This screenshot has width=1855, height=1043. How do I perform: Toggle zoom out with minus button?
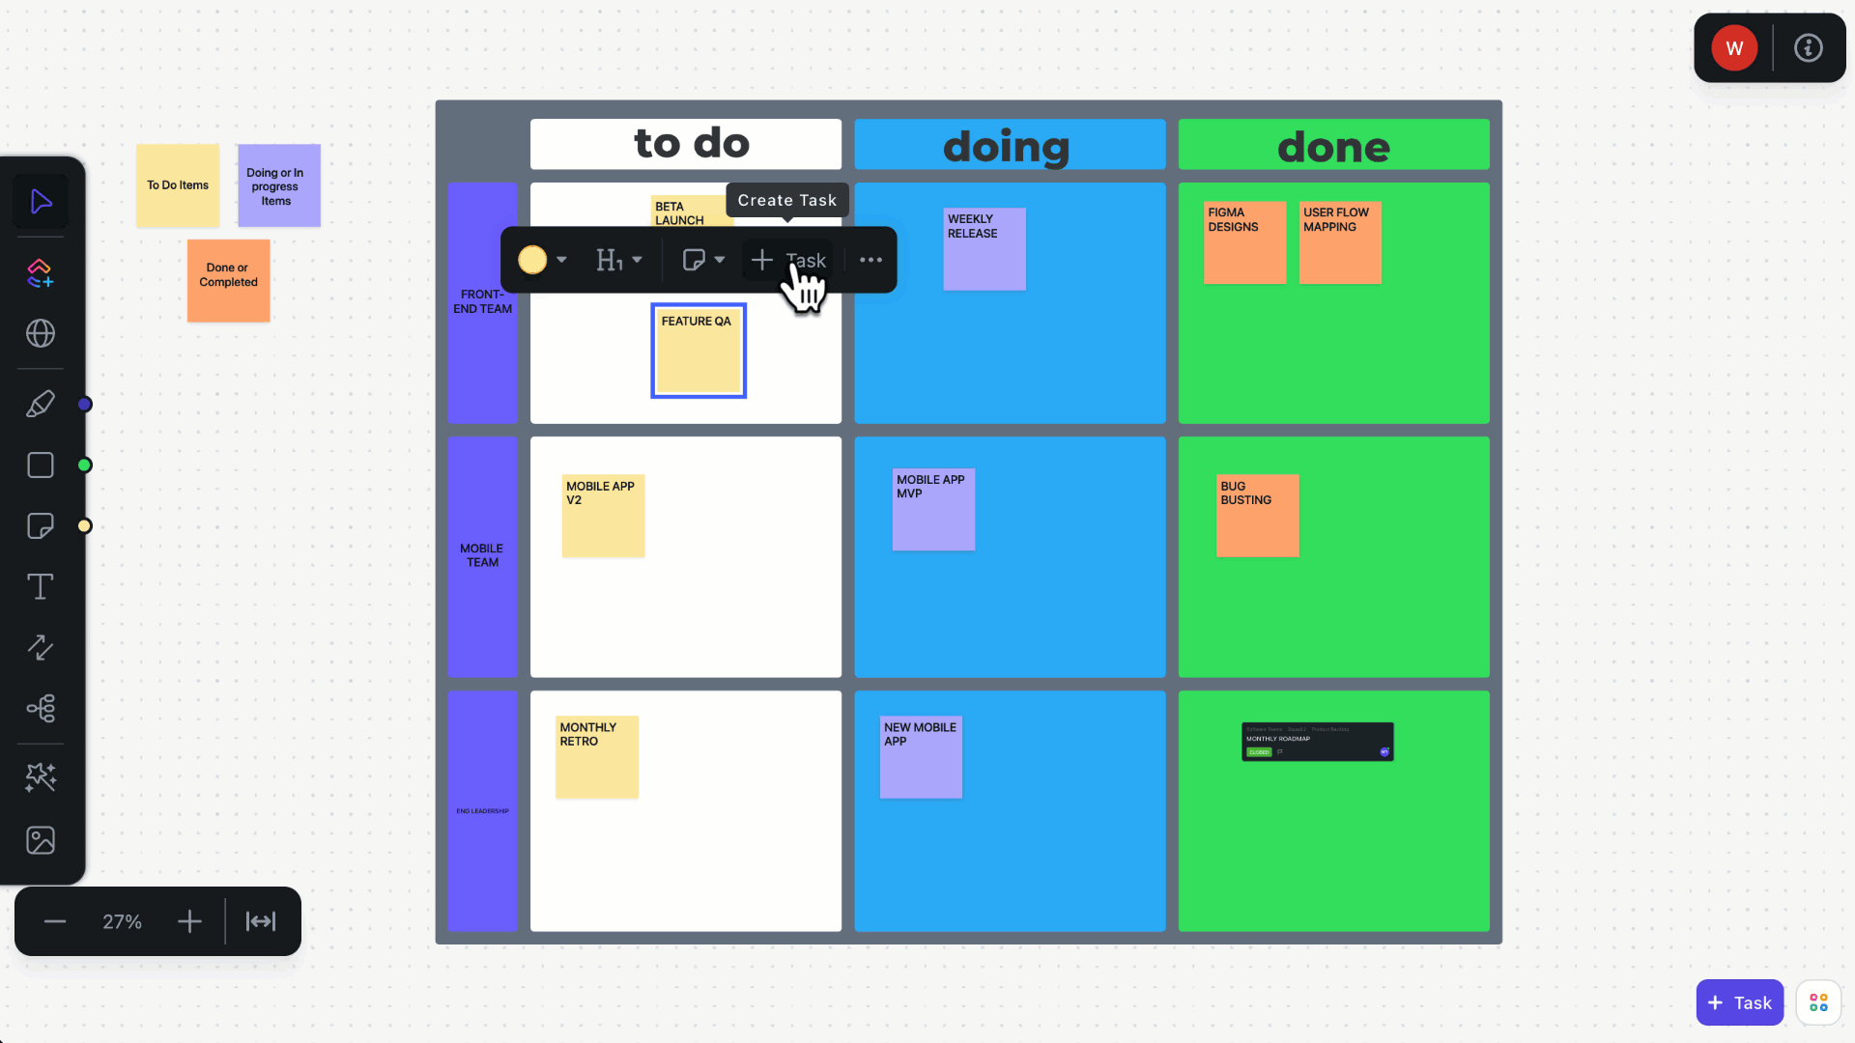pos(55,922)
